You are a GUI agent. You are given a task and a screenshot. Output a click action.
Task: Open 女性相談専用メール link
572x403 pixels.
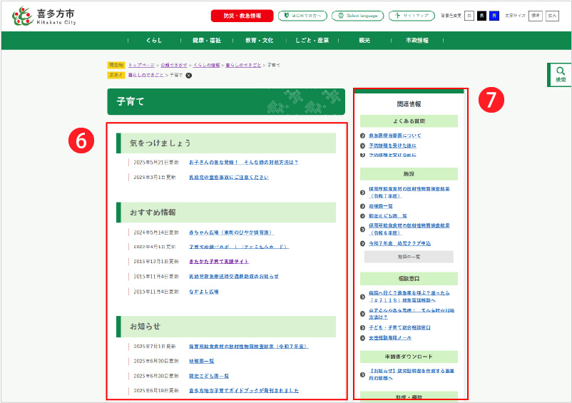point(390,337)
